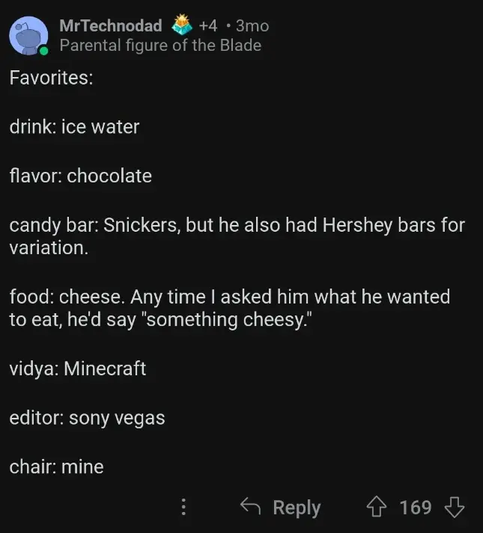The image size is (483, 533).
Task: Click the "drink: ice water" line
Action: click(x=74, y=127)
